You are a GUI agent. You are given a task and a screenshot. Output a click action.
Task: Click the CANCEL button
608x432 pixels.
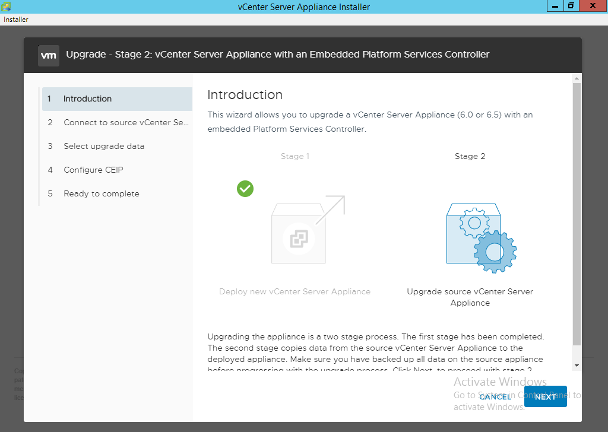coord(495,397)
